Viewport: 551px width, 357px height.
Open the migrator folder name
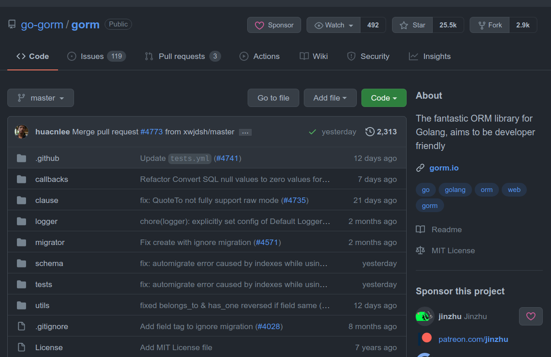pos(50,242)
